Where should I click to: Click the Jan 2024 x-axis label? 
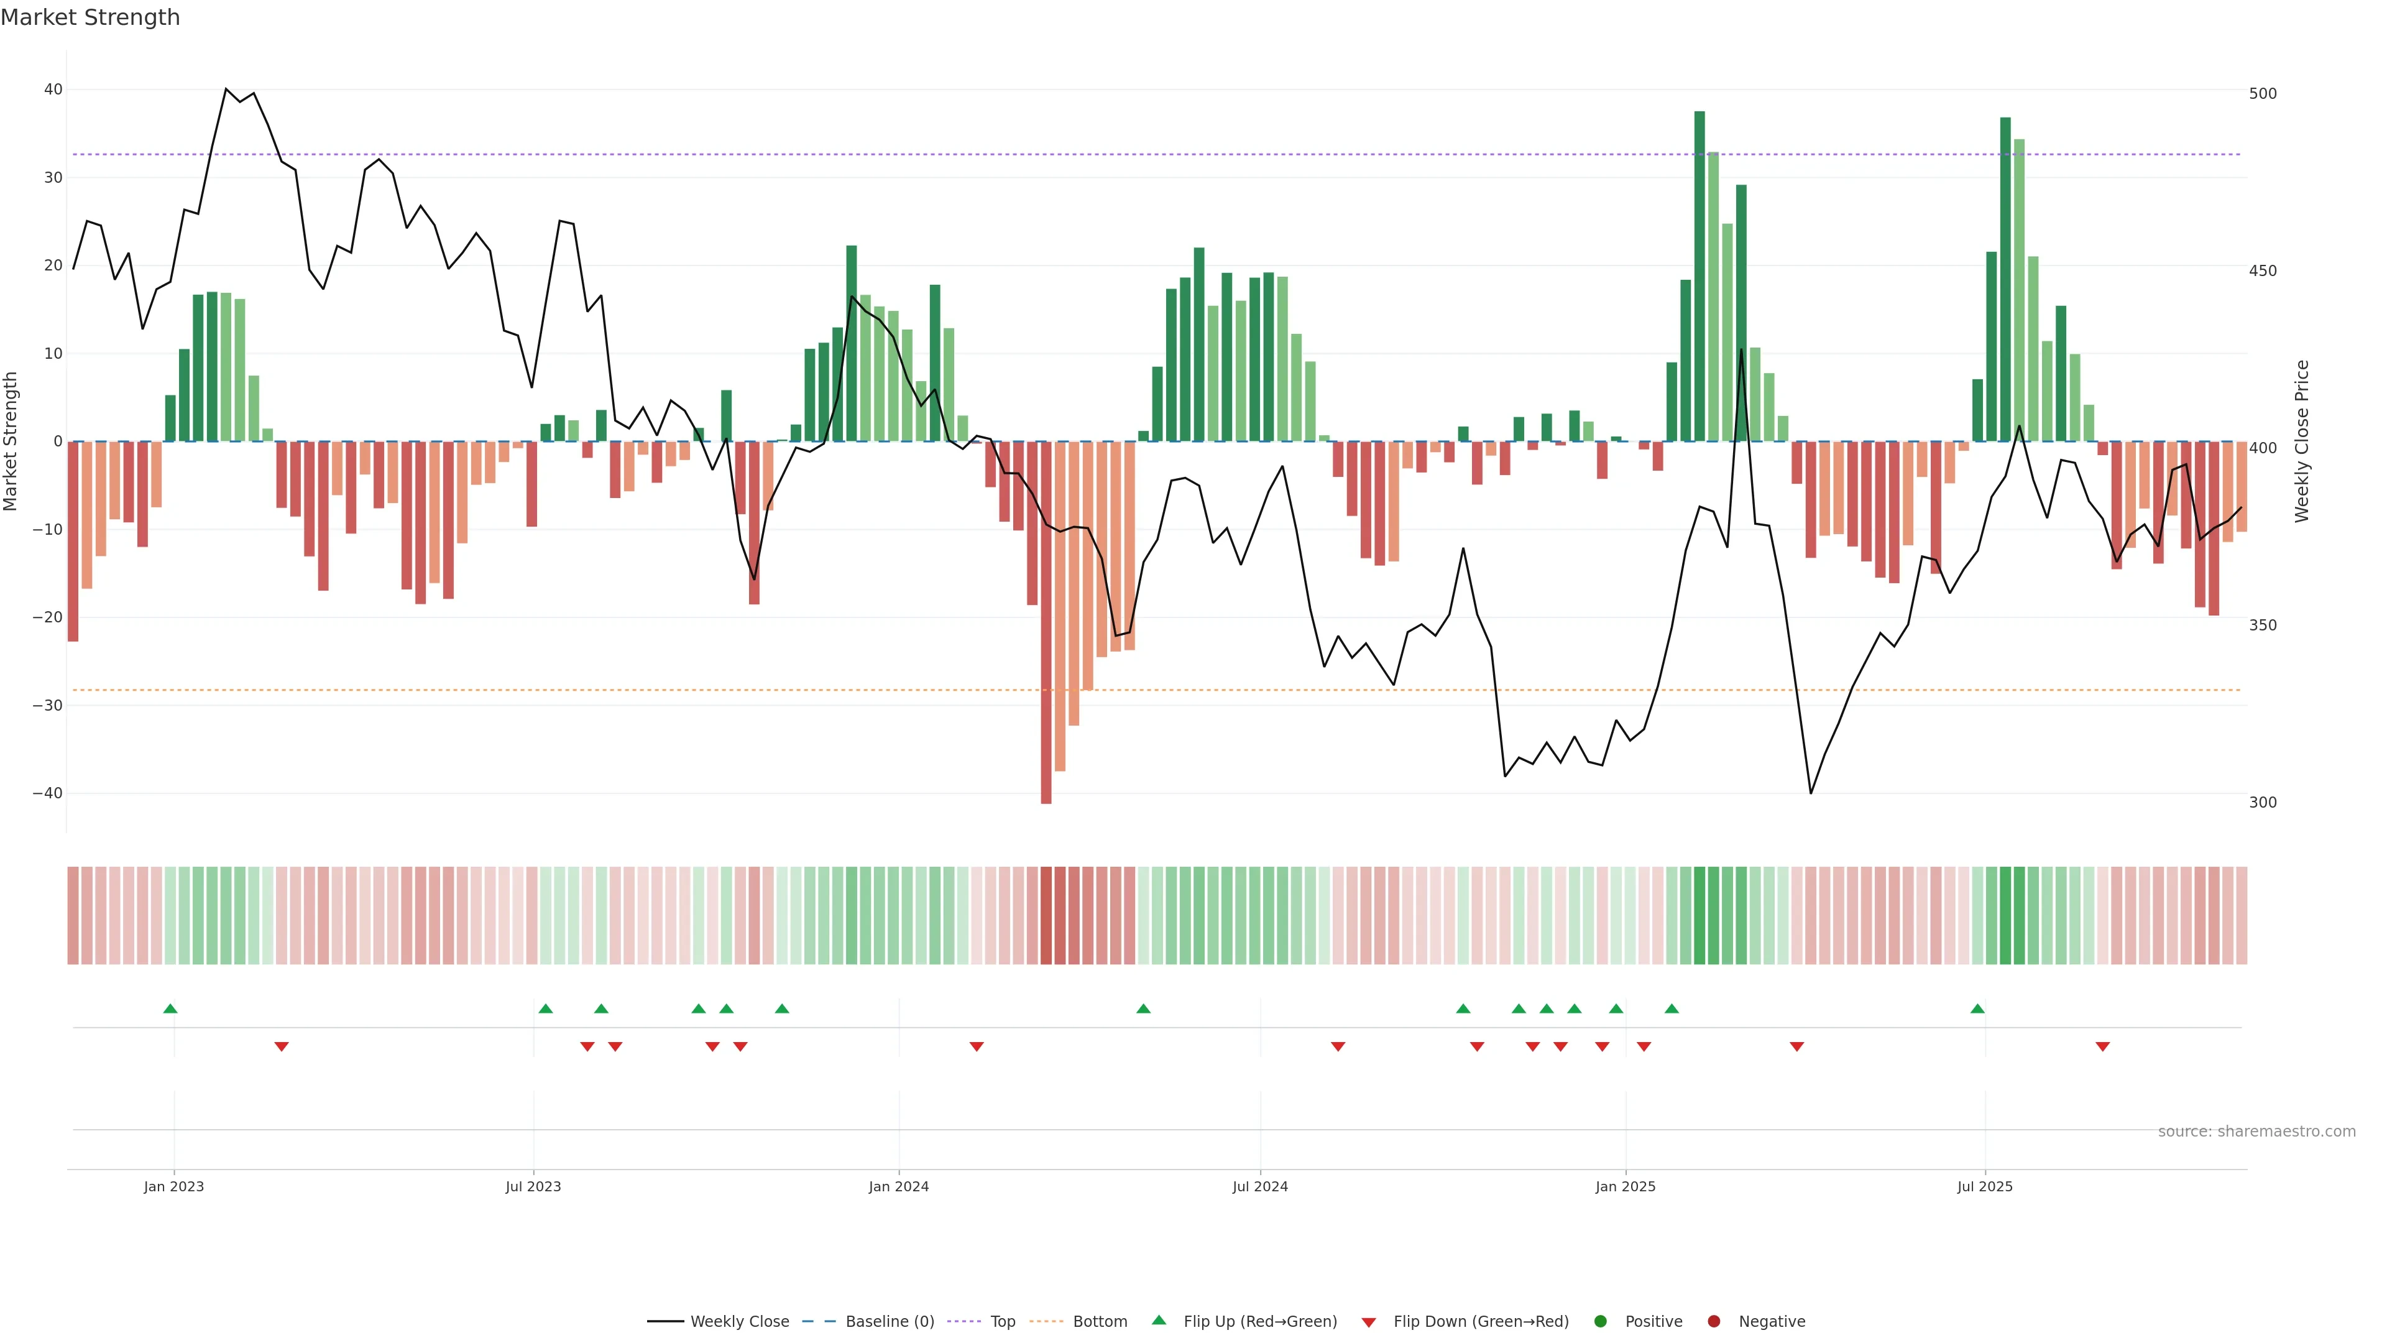pyautogui.click(x=898, y=1186)
